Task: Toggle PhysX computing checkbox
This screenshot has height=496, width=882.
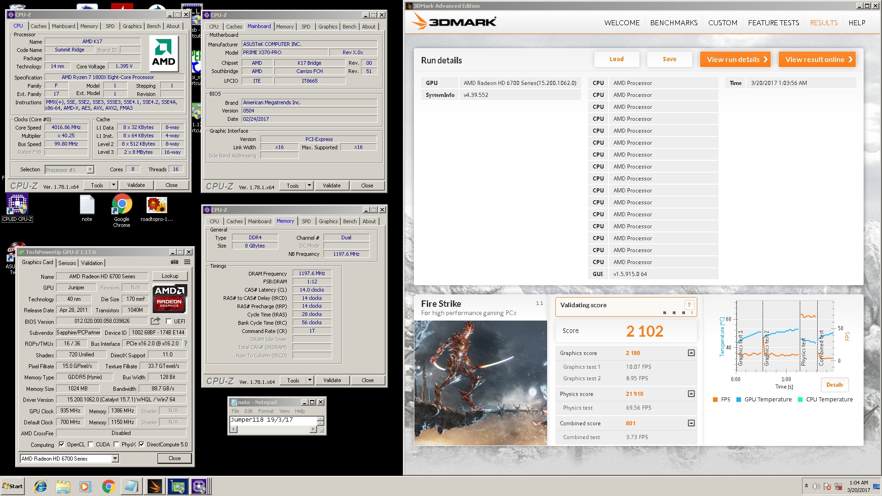Action: tap(116, 445)
